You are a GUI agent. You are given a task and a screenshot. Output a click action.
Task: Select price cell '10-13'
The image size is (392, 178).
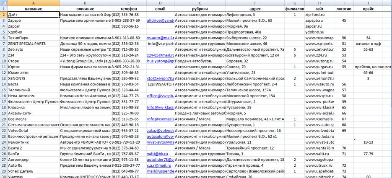pos(368,142)
